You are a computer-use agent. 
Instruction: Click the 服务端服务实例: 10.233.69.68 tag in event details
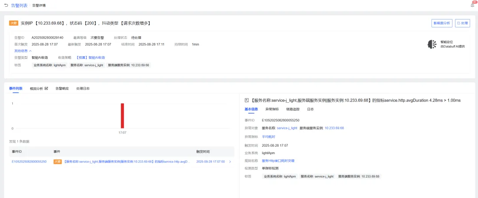[358, 176]
